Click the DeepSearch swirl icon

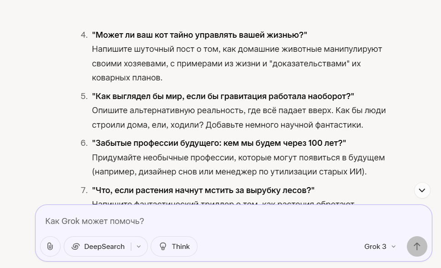pyautogui.click(x=76, y=246)
